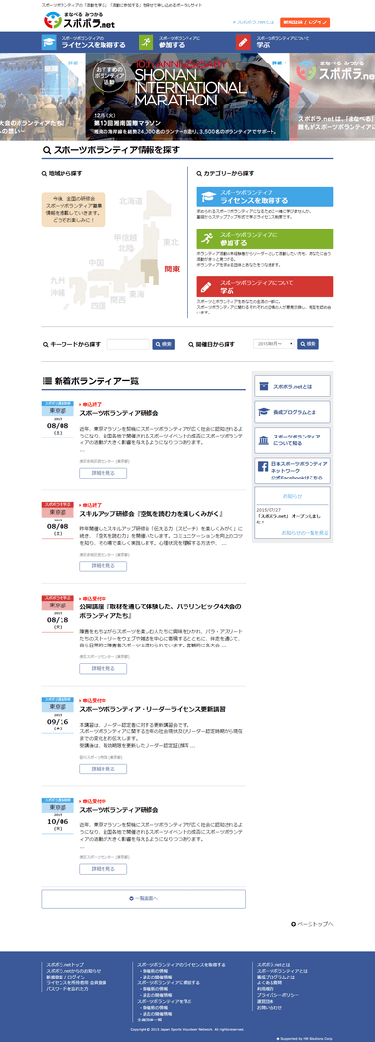Open 公開講座 パラリンピック4大会 listing title
The image size is (375, 1042).
[x=160, y=611]
